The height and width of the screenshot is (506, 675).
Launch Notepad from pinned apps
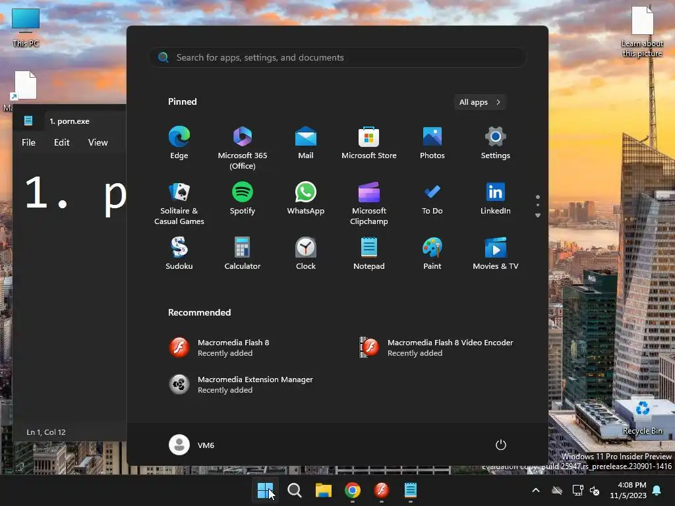[369, 254]
